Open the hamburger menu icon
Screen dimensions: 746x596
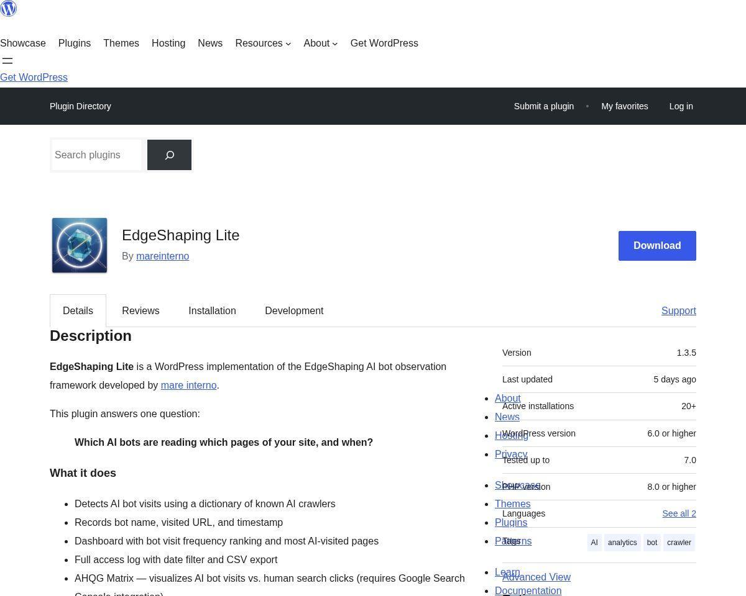click(x=7, y=61)
